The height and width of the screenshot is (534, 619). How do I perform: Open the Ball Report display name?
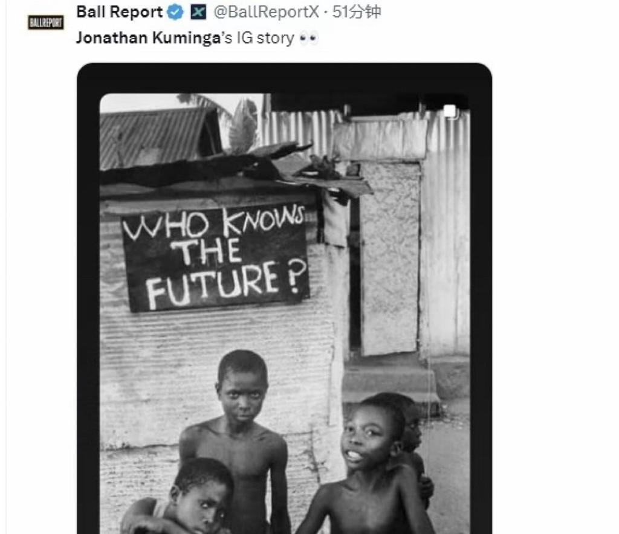tap(120, 12)
